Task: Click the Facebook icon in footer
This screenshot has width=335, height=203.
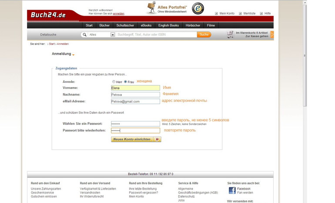Action: coord(232,190)
